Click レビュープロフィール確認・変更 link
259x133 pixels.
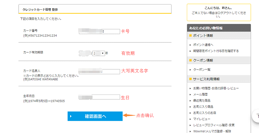214,125
